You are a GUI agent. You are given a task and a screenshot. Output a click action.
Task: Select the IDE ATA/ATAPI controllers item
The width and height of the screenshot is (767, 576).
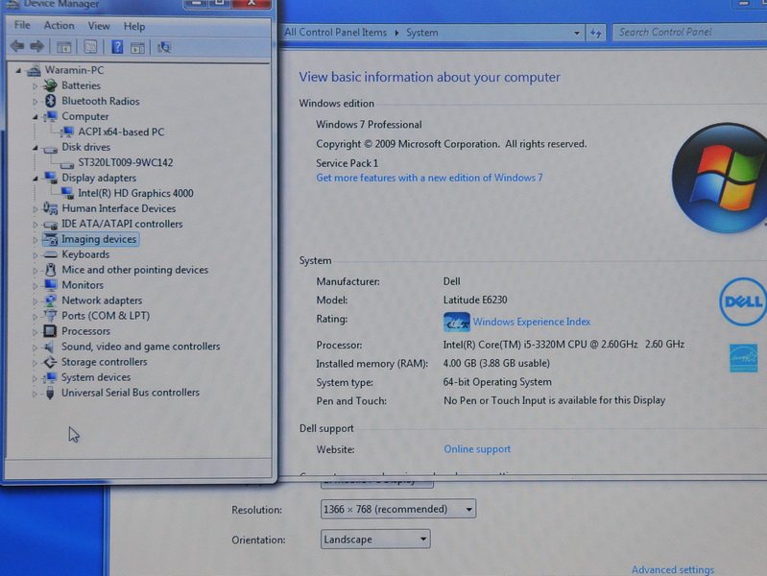pyautogui.click(x=122, y=224)
